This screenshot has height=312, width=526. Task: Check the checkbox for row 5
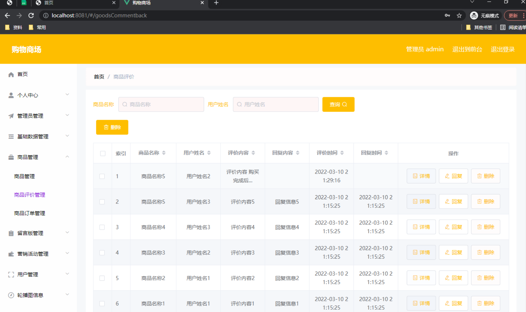coord(102,278)
